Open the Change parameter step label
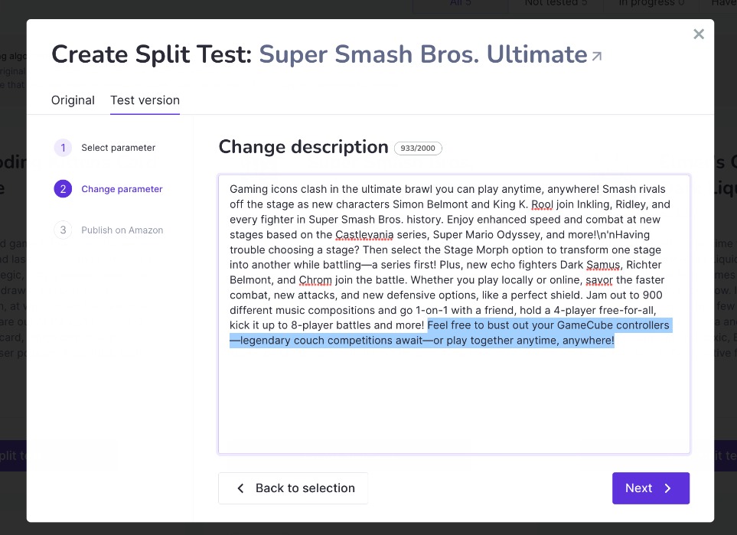Image resolution: width=737 pixels, height=535 pixels. point(122,189)
